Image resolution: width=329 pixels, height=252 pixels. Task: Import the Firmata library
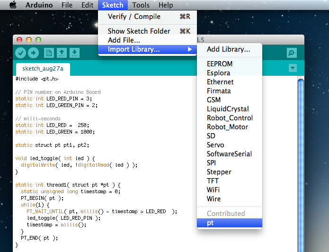(x=230, y=91)
